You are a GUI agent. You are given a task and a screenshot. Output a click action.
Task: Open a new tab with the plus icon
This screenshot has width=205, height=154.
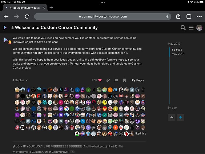pos(51,8)
